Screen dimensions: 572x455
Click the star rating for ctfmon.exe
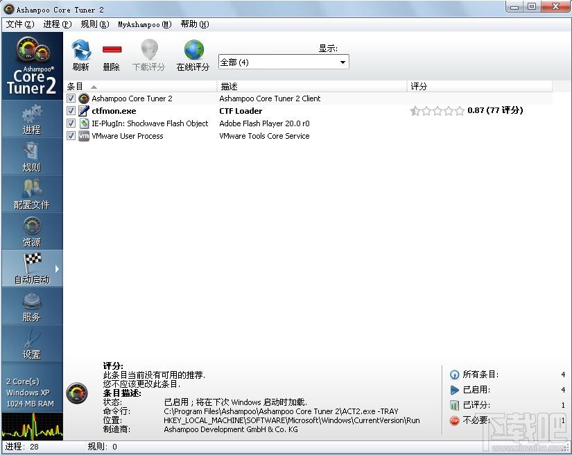[437, 111]
